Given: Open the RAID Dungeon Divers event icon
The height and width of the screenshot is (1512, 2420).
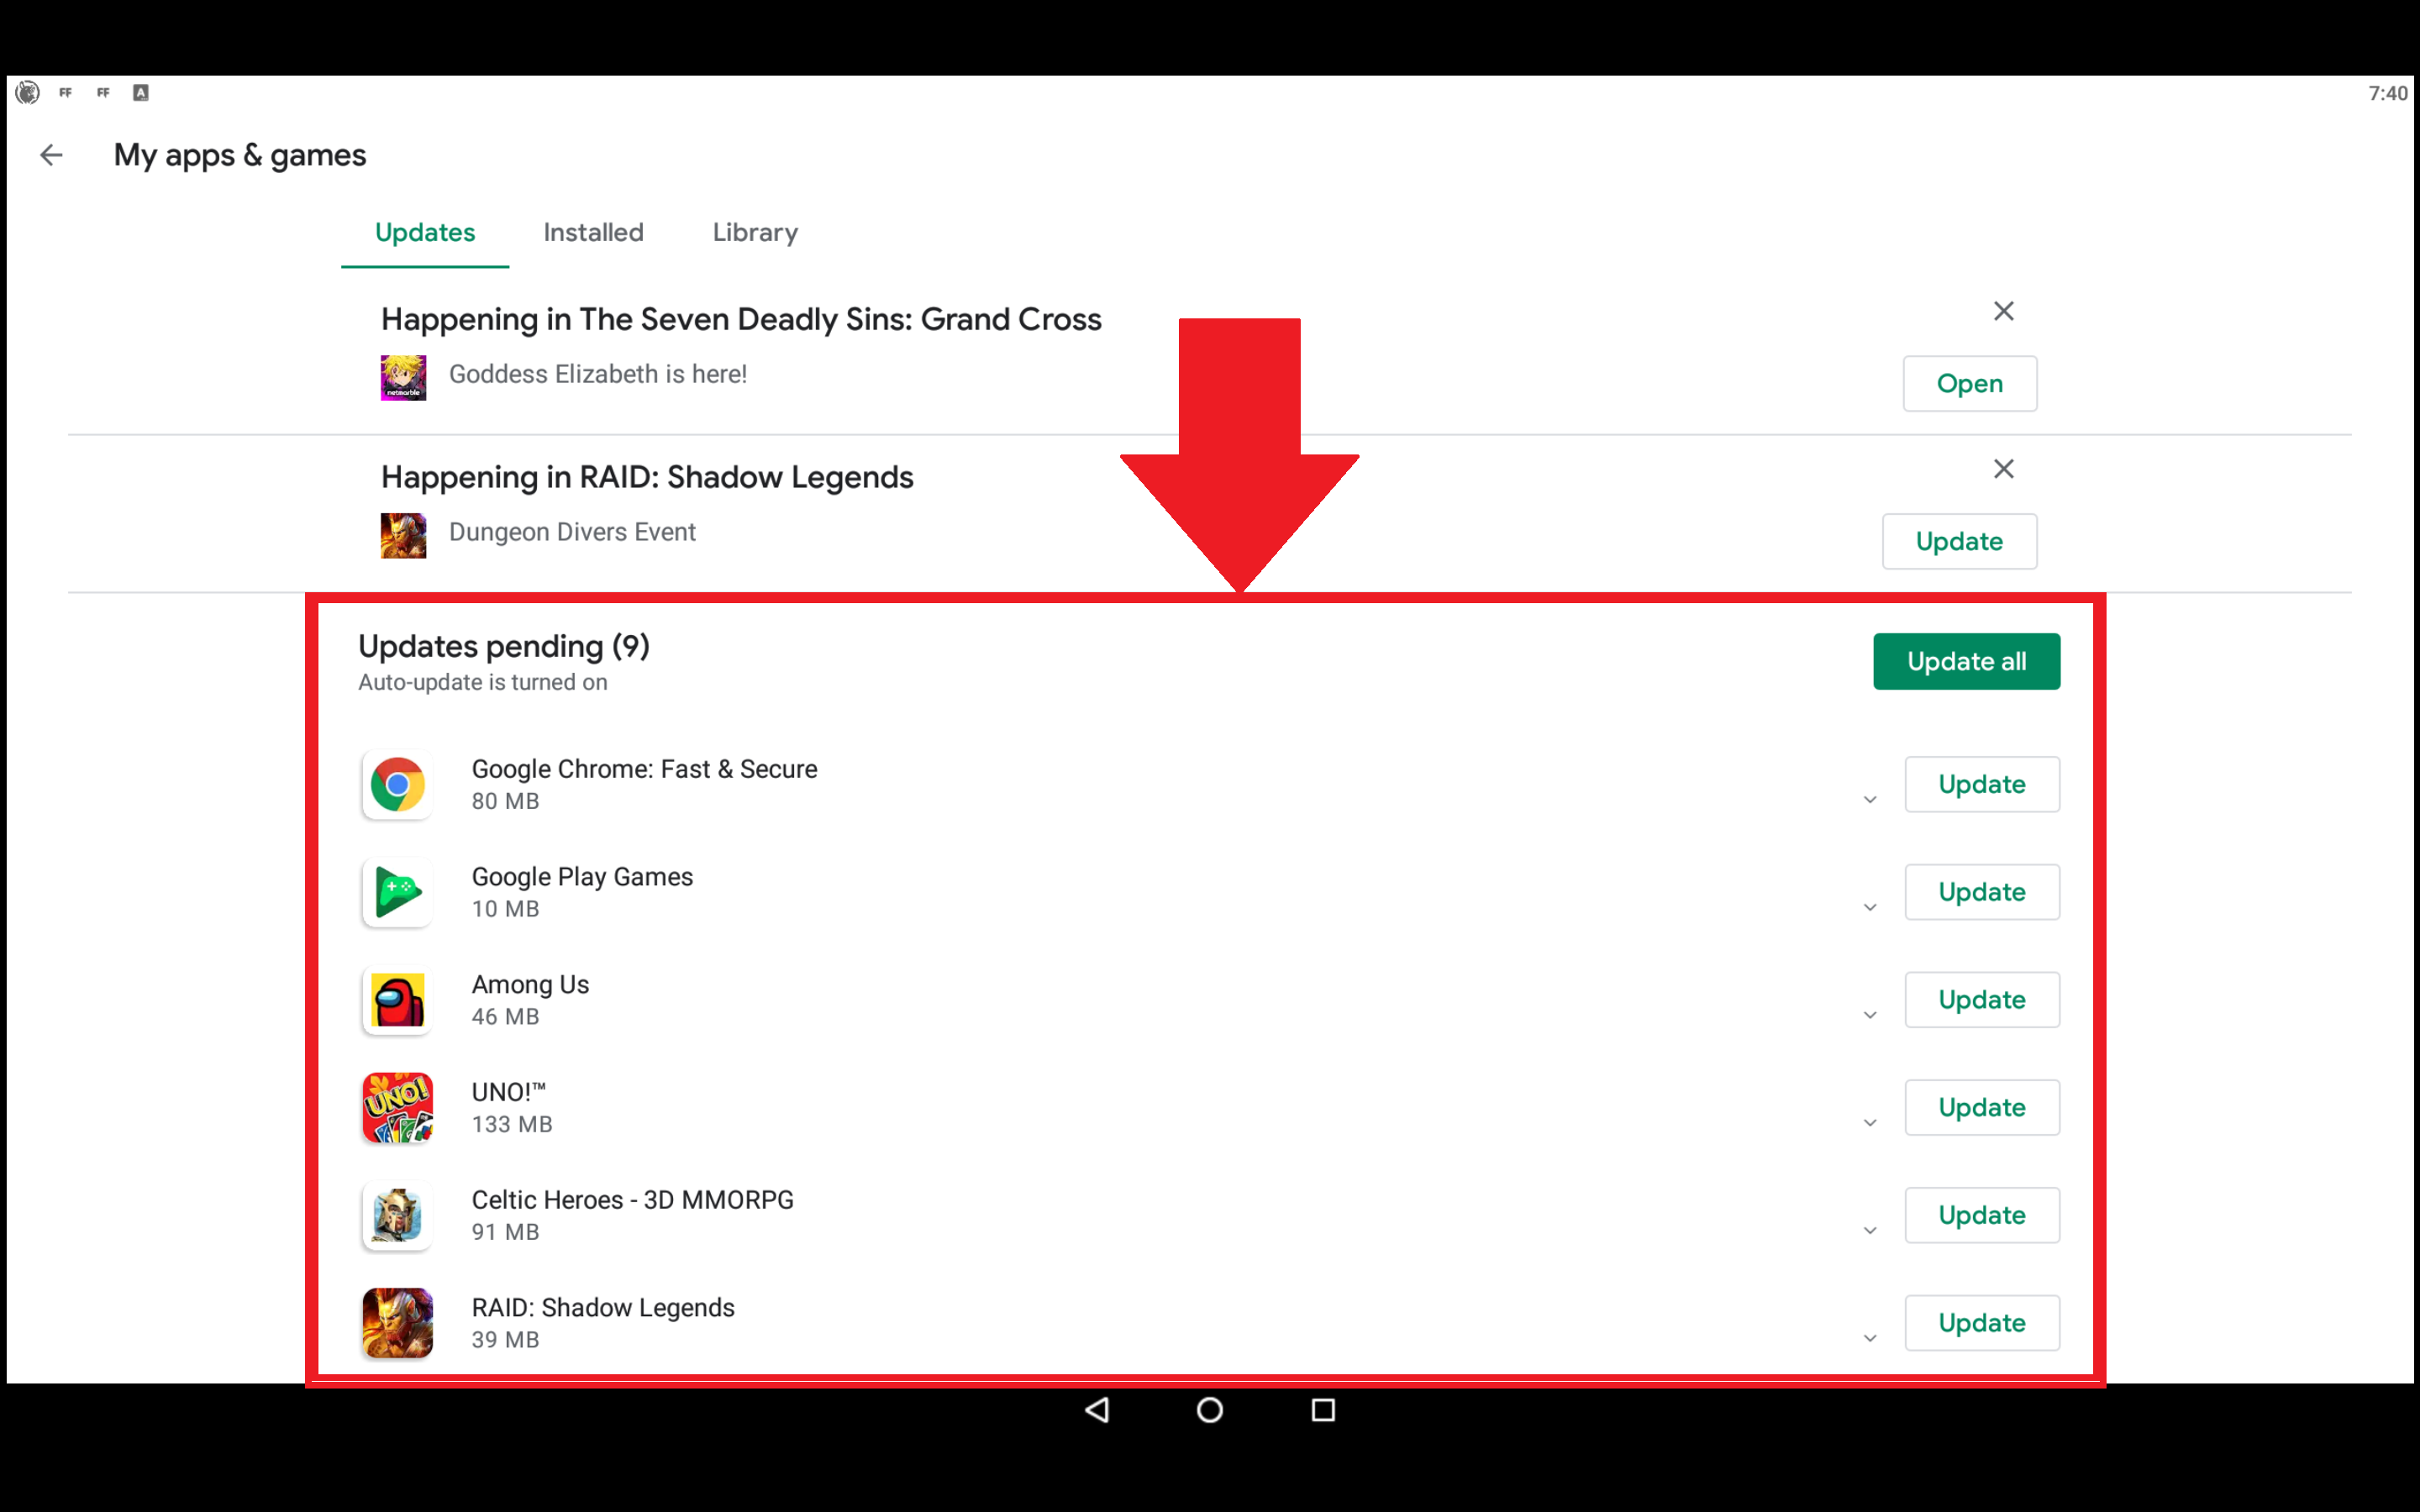Looking at the screenshot, I should (x=403, y=536).
